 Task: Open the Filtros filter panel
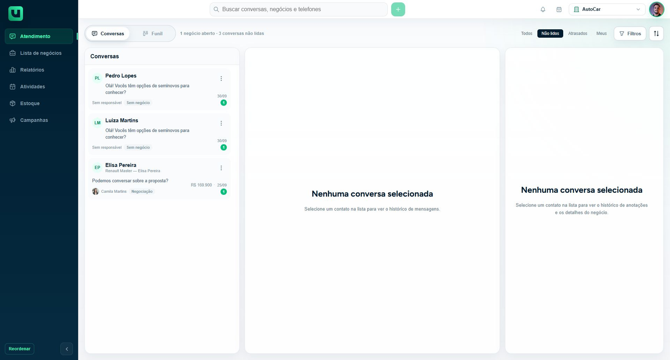tap(630, 34)
